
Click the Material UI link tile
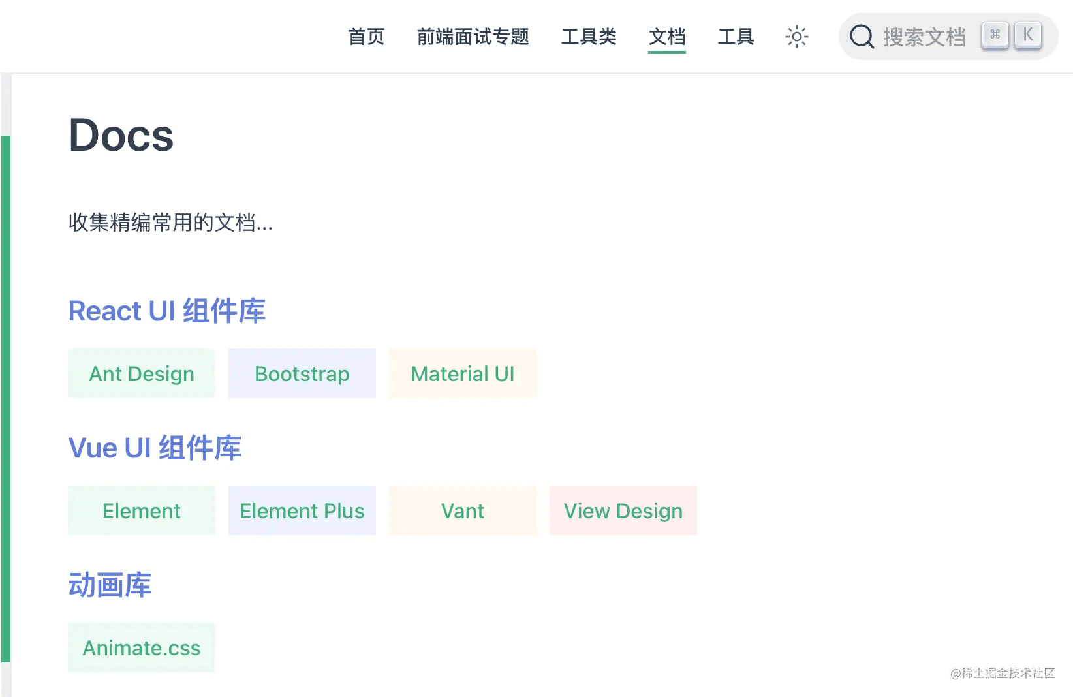pyautogui.click(x=463, y=373)
